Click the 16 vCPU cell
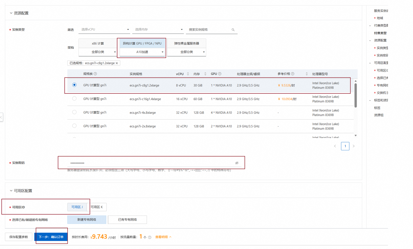The height and width of the screenshot is (249, 413). tap(182, 99)
